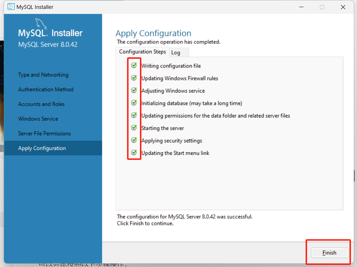Screen dimensions: 357x267
Task: Click the checkmark next to Initializing database step
Action: pos(134,103)
